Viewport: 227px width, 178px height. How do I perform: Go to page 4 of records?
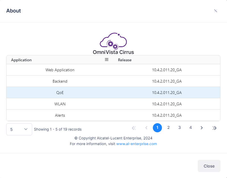[191, 128]
